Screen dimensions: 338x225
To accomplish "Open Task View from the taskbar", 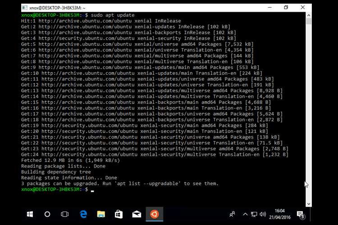I will click(x=64, y=214).
